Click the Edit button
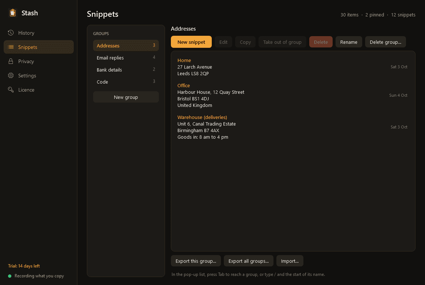 [x=223, y=42]
